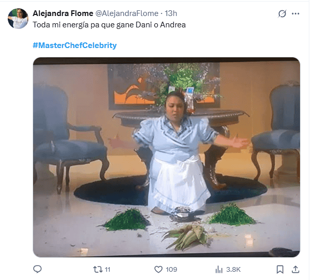Open the View analytics bar chart icon

click(x=219, y=269)
